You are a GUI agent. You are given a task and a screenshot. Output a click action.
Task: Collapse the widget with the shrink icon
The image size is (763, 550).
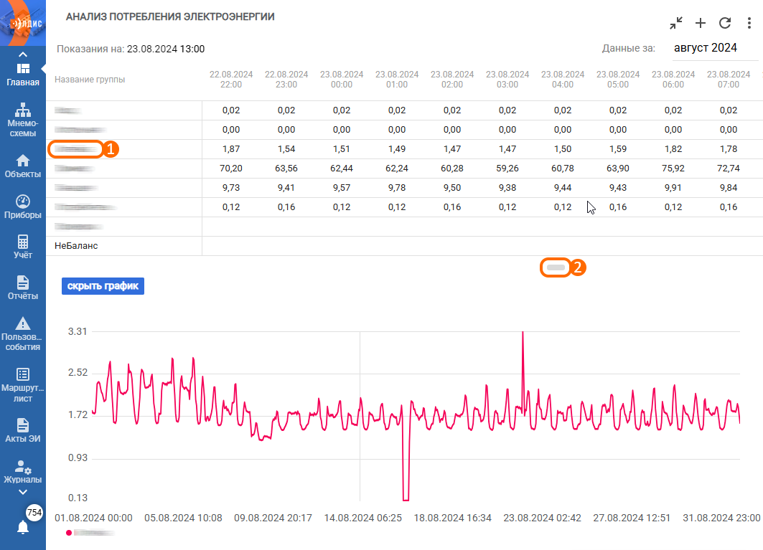coord(676,23)
